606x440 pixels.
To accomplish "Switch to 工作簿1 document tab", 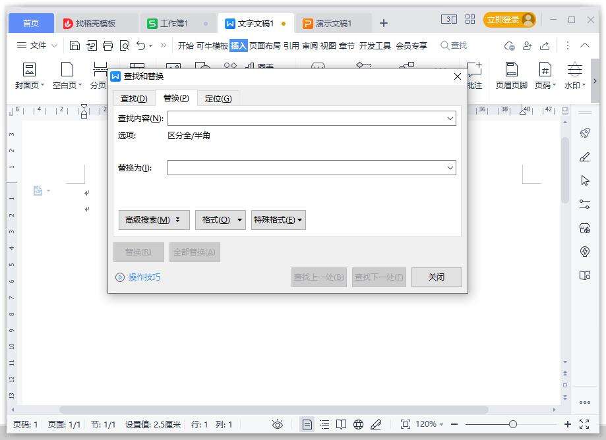I will pyautogui.click(x=178, y=24).
